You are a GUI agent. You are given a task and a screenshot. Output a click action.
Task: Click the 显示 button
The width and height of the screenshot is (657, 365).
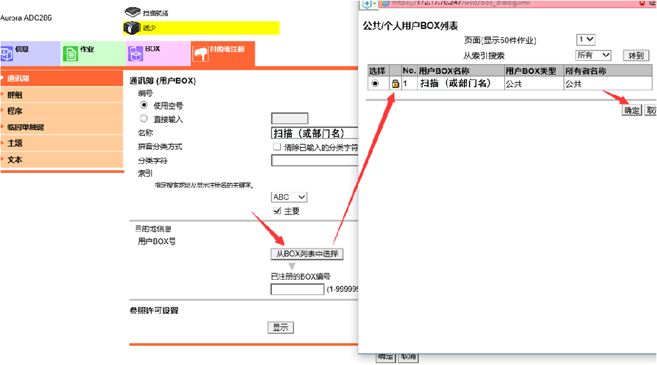281,327
